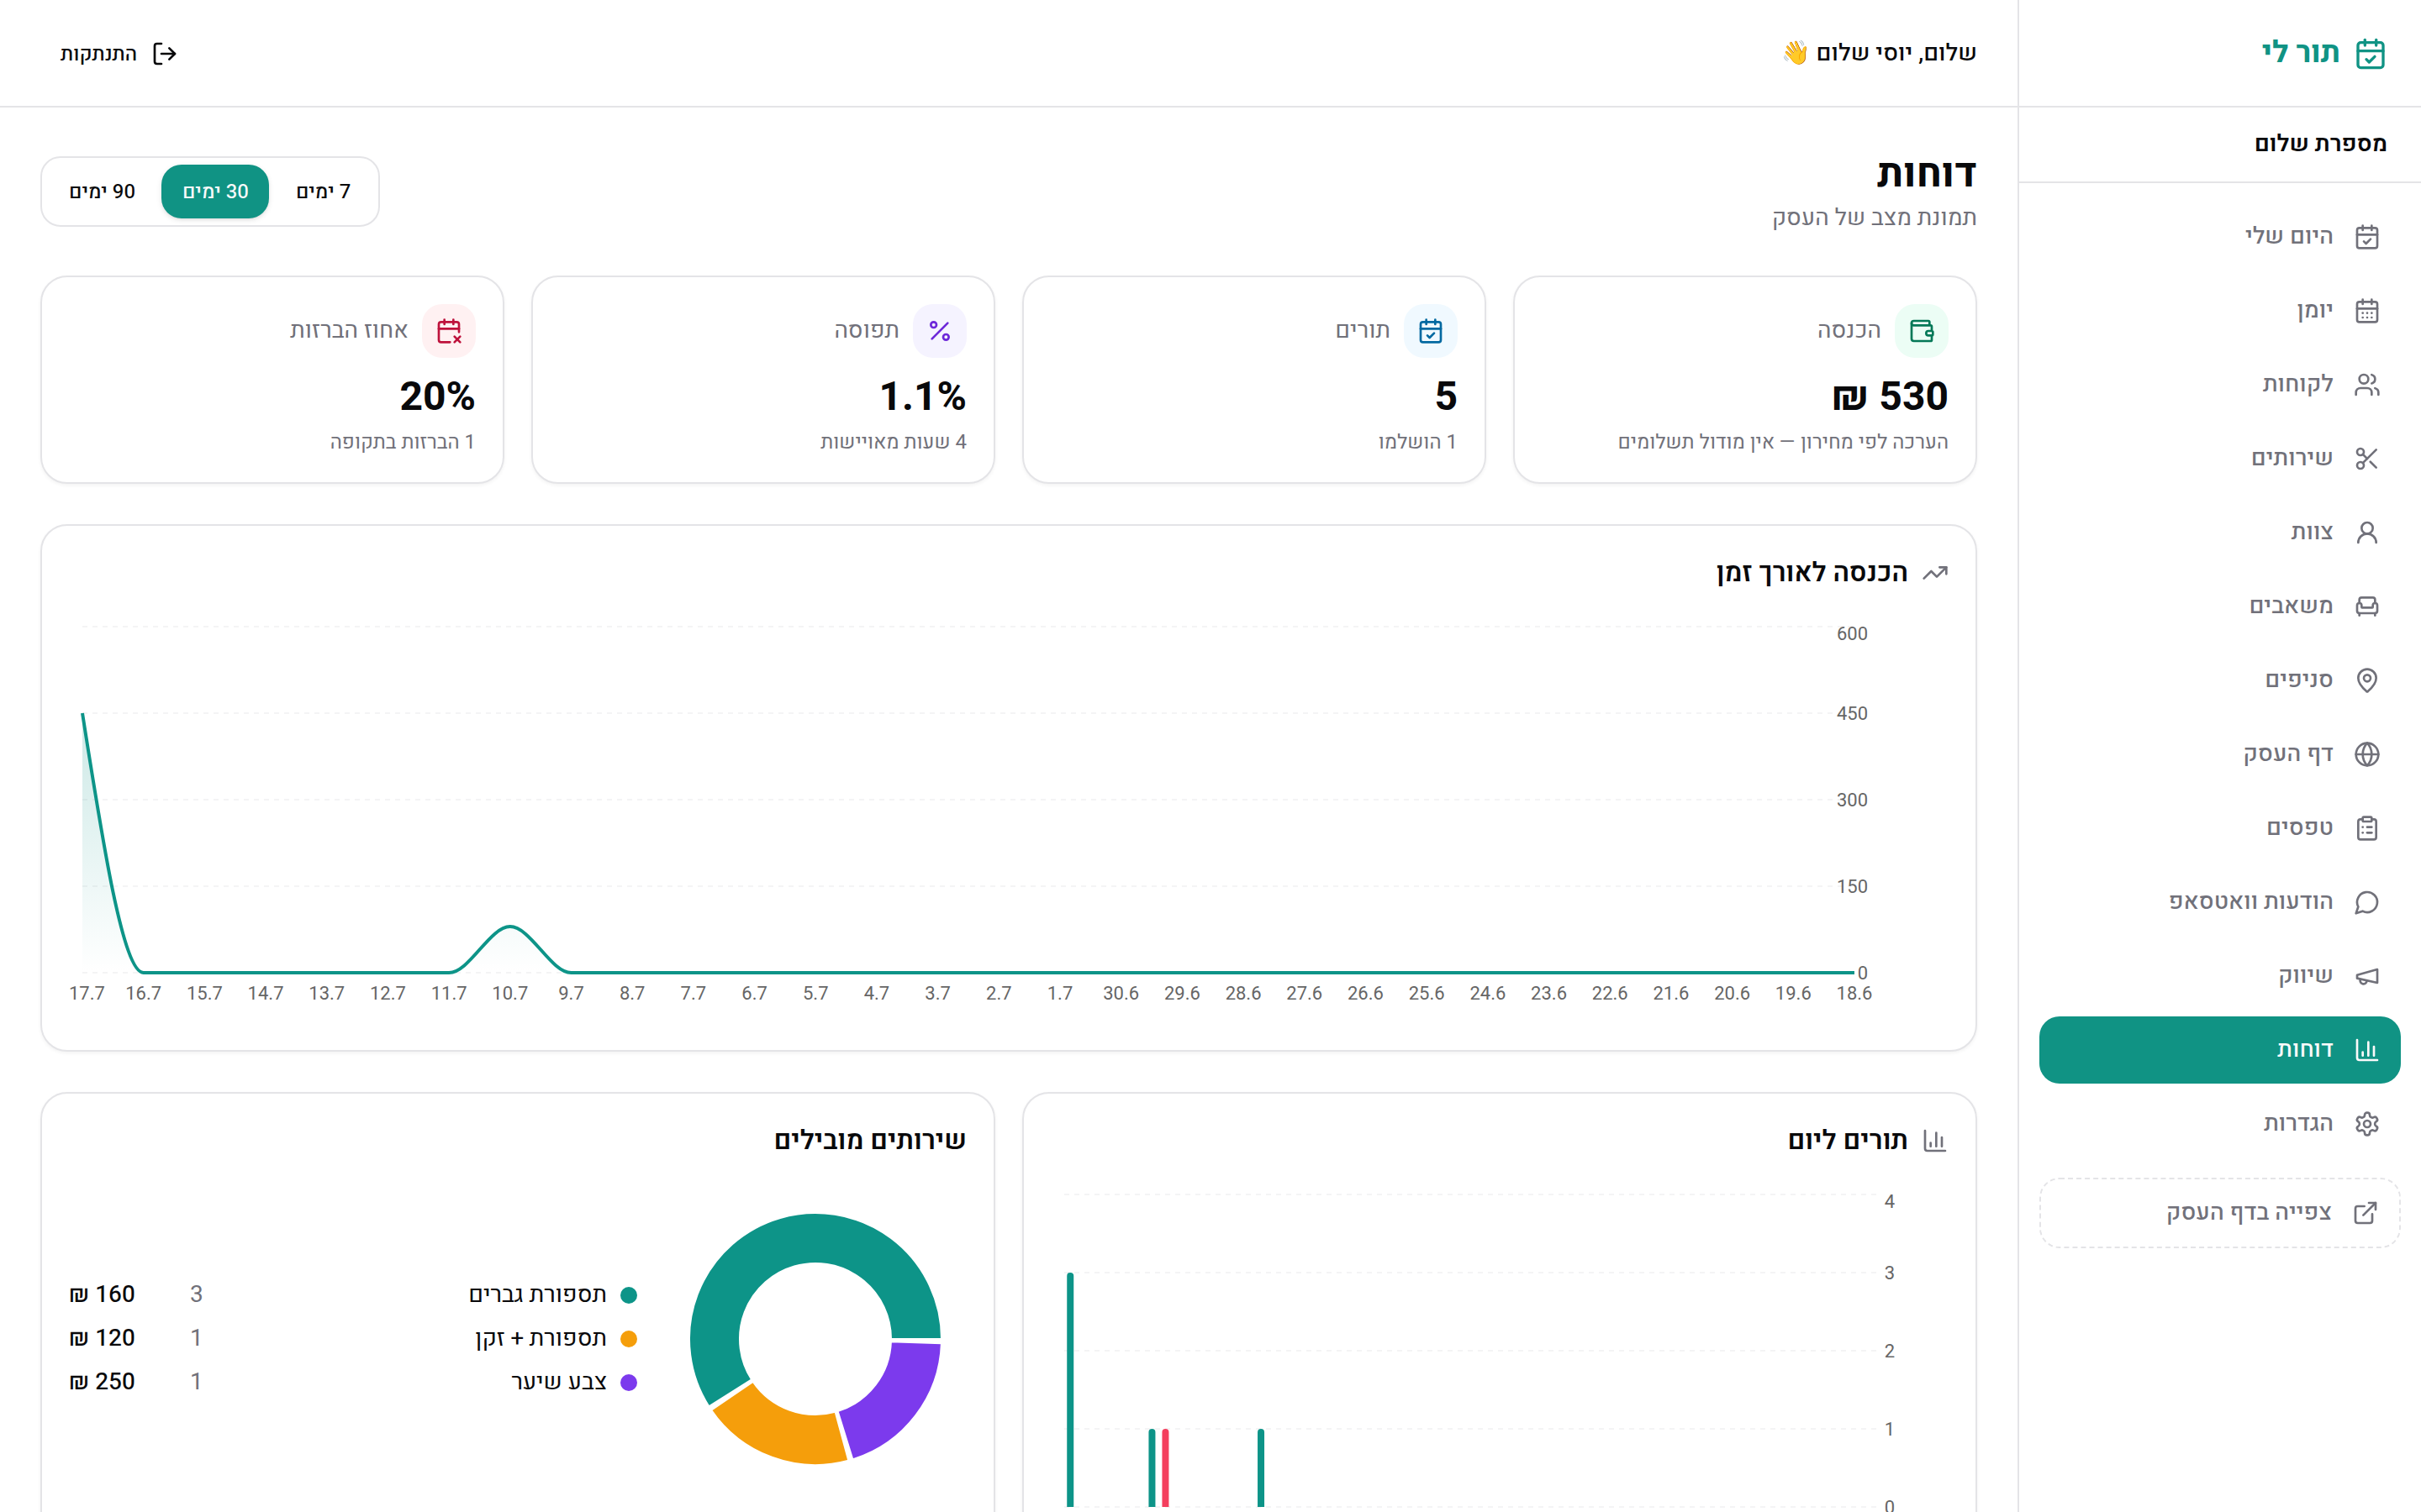Viewport: 2421px width, 1512px height.
Task: Click the תור לי logo link
Action: click(x=2323, y=53)
